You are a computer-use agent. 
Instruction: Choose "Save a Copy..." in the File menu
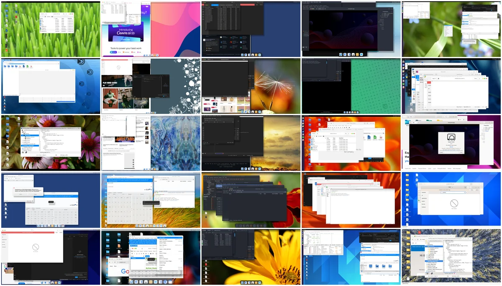pyautogui.click(x=170, y=253)
